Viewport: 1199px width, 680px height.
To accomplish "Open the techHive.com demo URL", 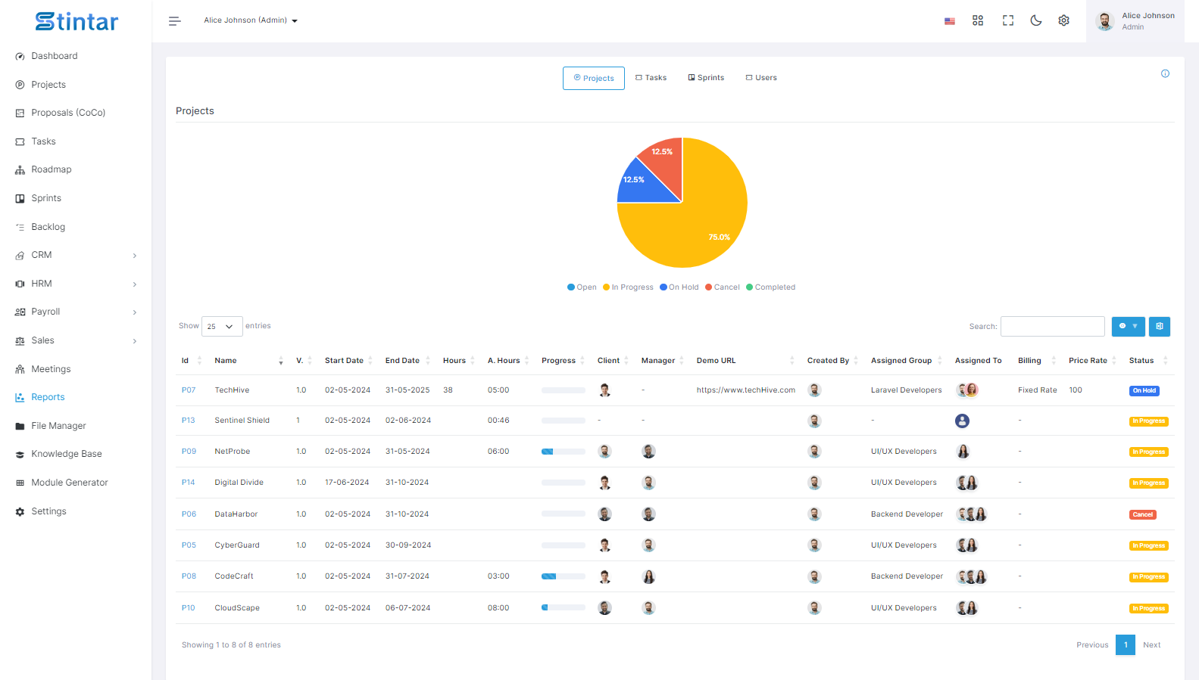I will tap(746, 390).
